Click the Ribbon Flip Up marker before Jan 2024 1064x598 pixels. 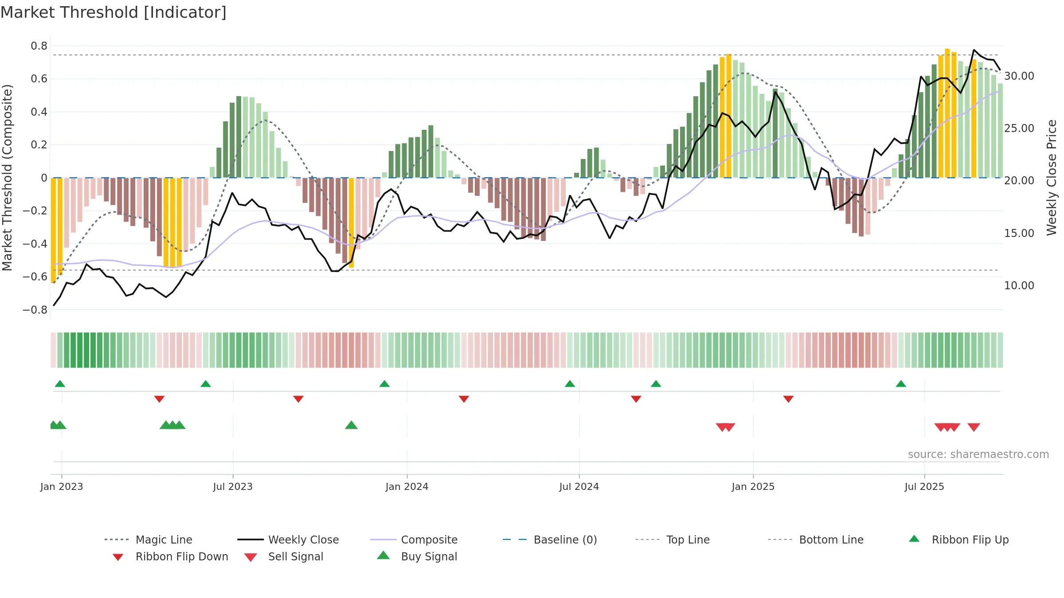[384, 384]
